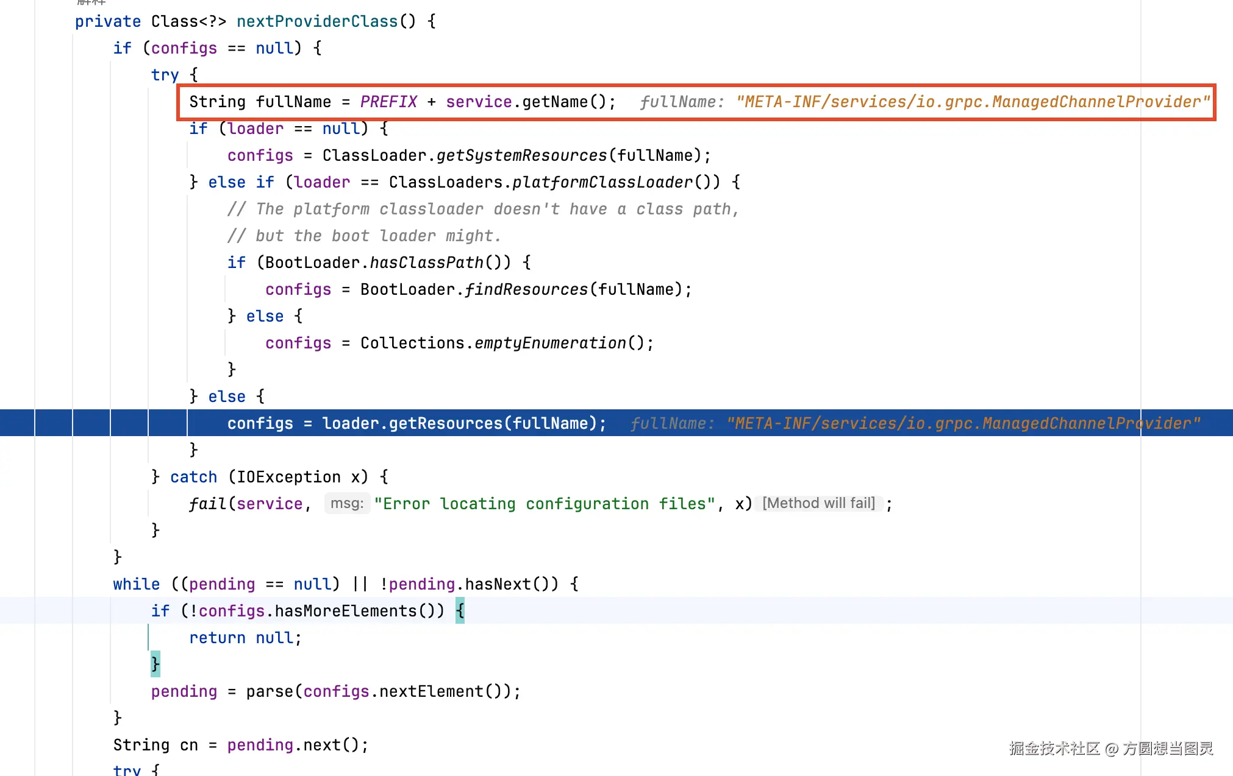Click the [Method will fail] inlay hint

click(x=818, y=503)
